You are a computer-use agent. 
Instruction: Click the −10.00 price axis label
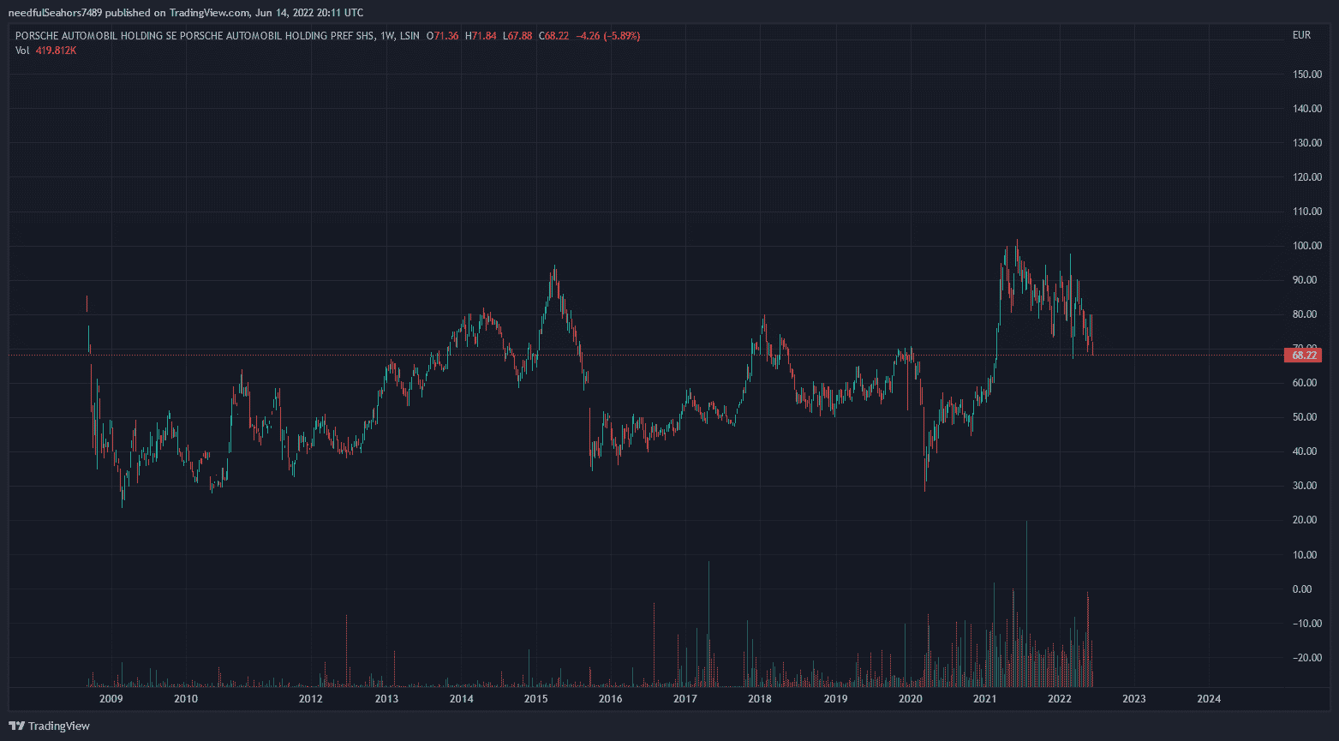point(1307,624)
